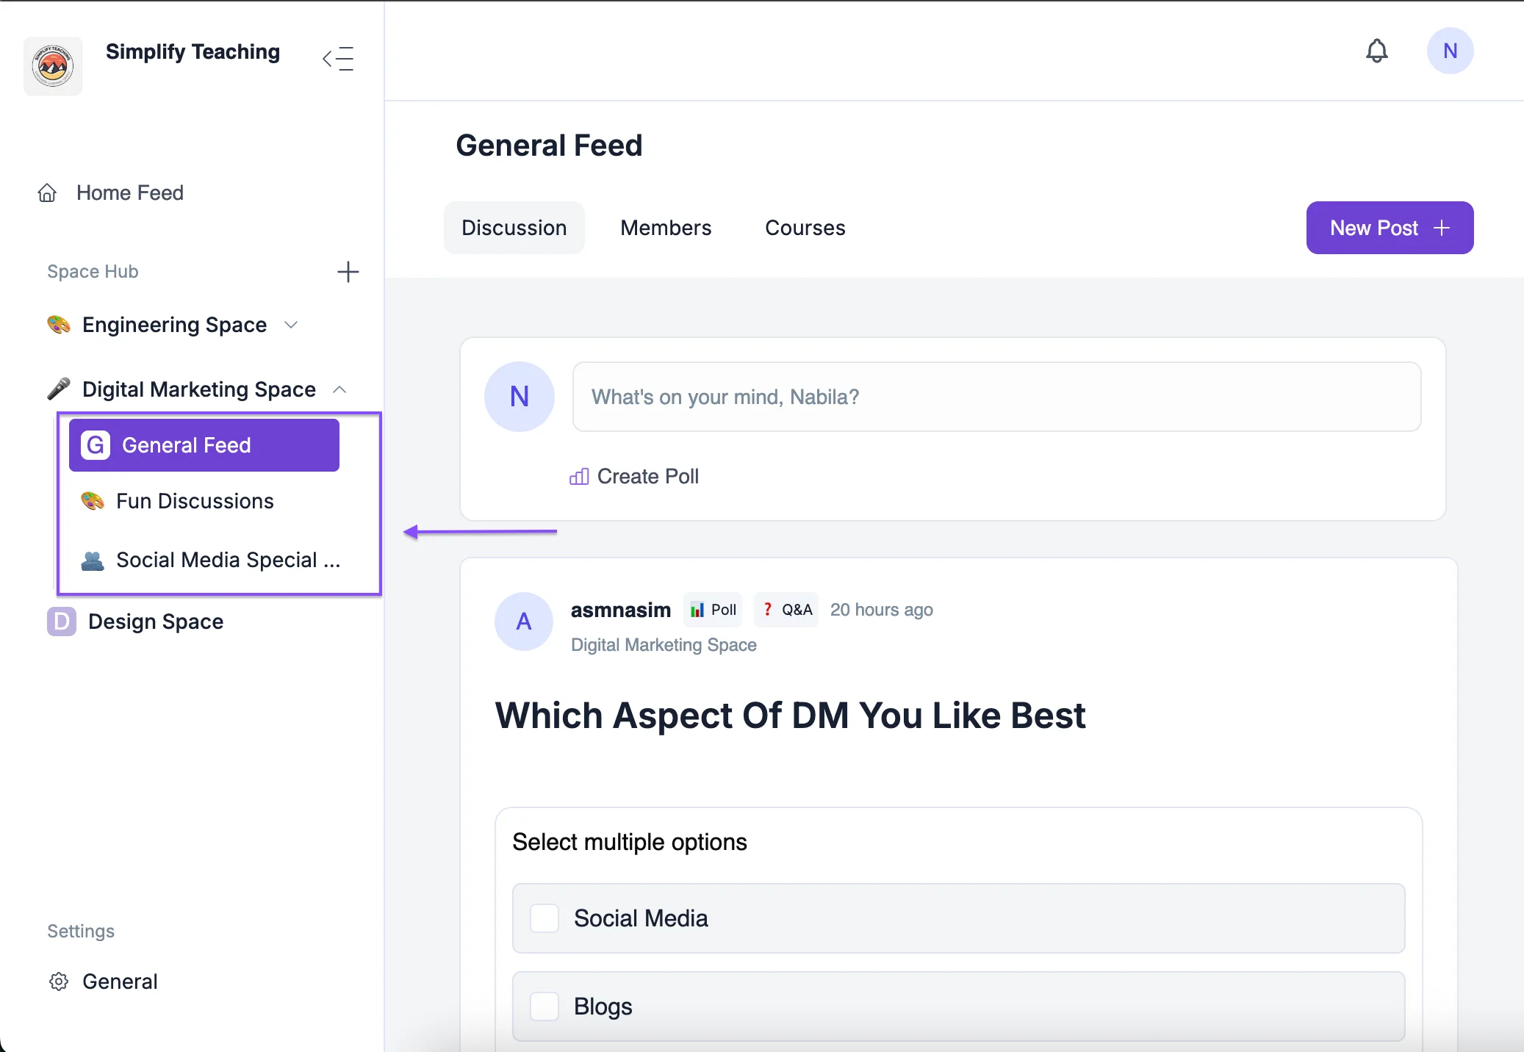
Task: Click the New Post button
Action: (x=1389, y=228)
